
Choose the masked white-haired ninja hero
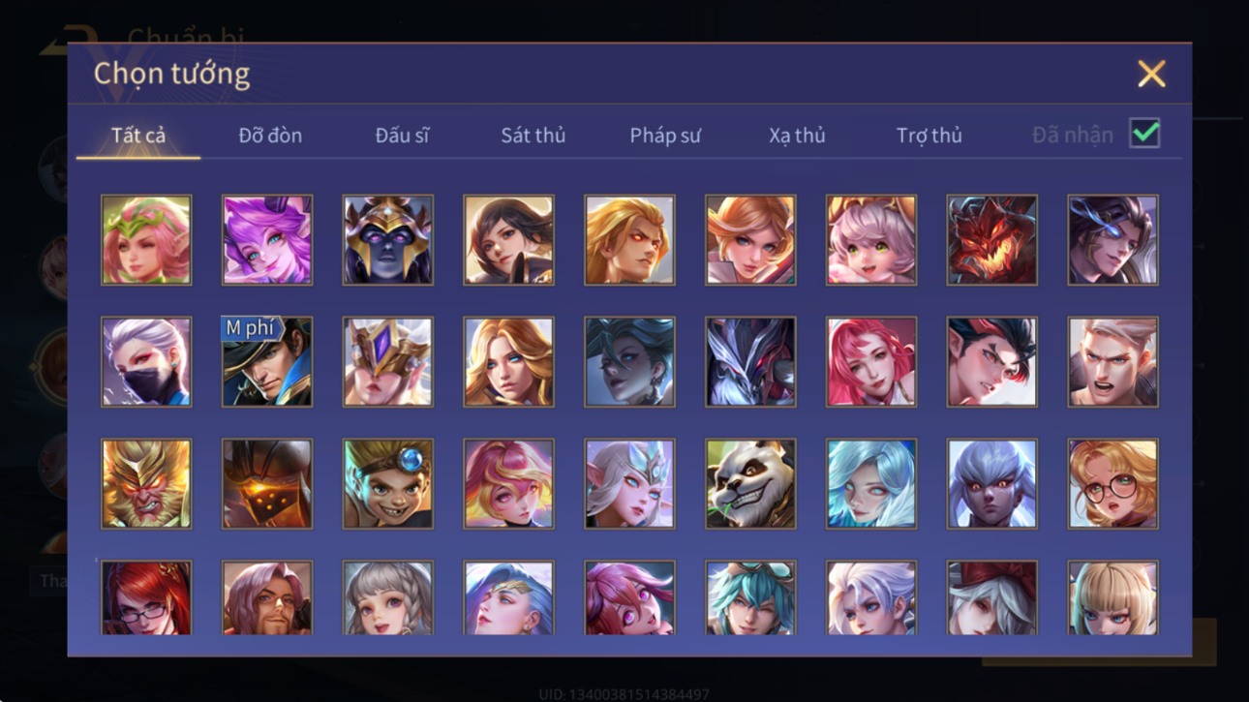(146, 361)
